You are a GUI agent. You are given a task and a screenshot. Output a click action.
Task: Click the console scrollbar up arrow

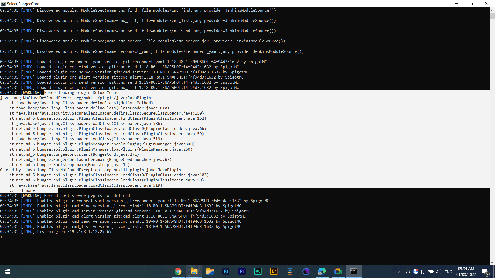click(x=492, y=10)
